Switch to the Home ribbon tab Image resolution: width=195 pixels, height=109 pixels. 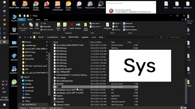click(30, 20)
